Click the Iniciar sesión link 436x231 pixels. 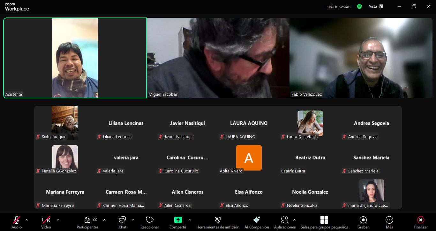[338, 6]
